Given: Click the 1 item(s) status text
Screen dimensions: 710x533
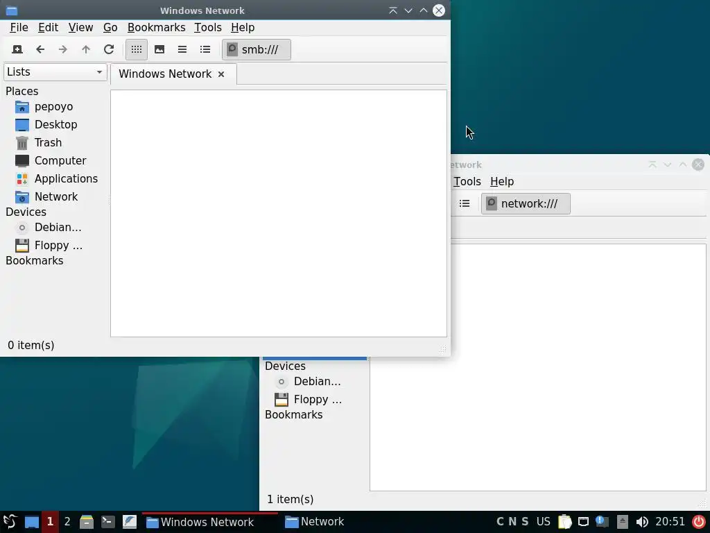Looking at the screenshot, I should coord(291,500).
